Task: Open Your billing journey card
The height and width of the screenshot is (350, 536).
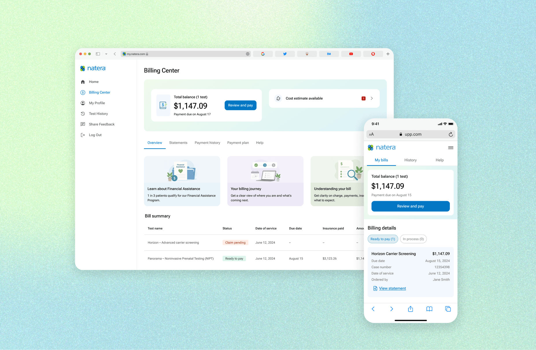Action: [265, 181]
